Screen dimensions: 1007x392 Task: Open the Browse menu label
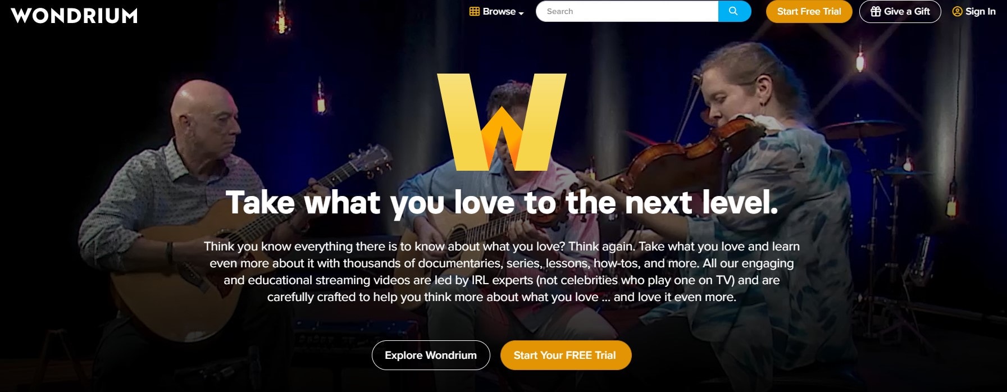[499, 11]
